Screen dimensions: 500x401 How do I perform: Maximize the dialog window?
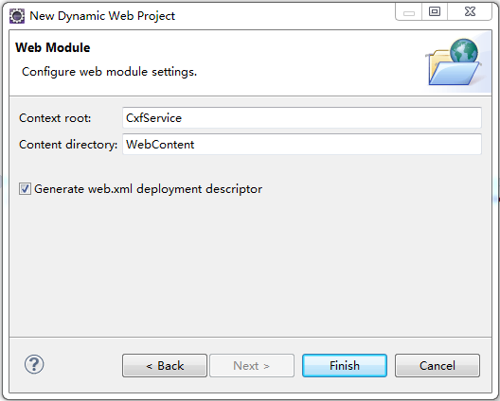(435, 11)
